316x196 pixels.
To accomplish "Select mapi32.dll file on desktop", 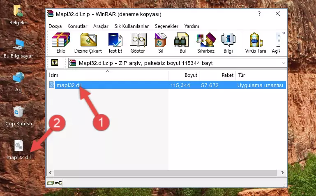I will [18, 150].
